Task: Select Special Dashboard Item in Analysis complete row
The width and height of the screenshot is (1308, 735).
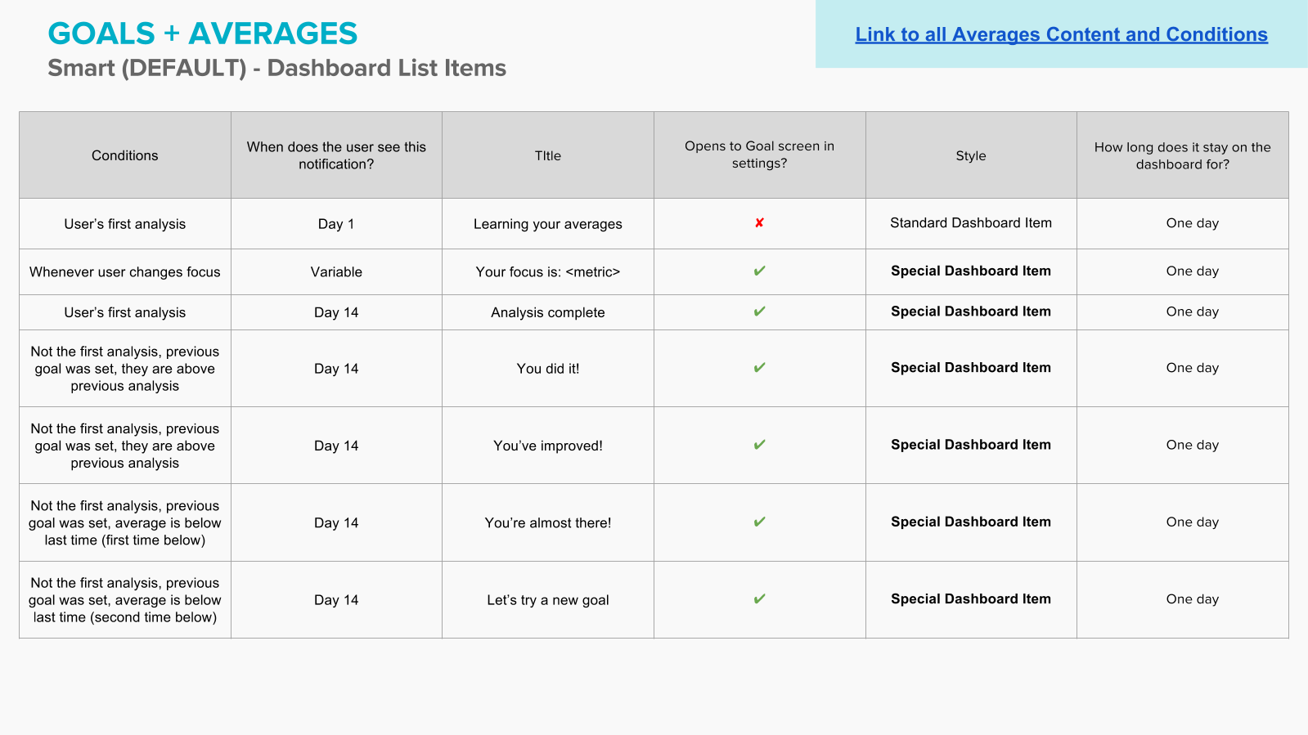Action: [x=971, y=311]
